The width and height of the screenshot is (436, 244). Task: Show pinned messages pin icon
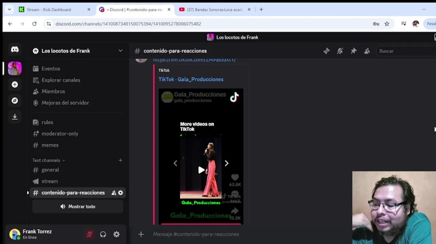(x=353, y=51)
